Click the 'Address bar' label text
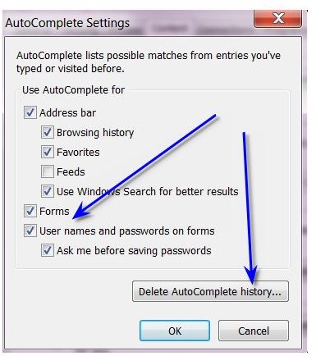 67,112
